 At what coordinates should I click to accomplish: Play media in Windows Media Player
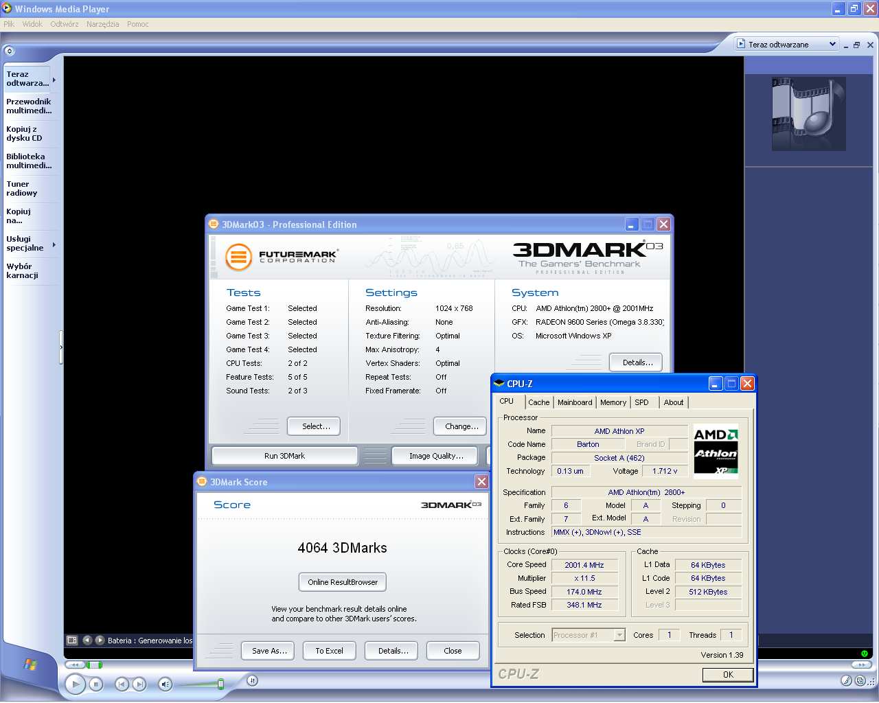[x=76, y=684]
